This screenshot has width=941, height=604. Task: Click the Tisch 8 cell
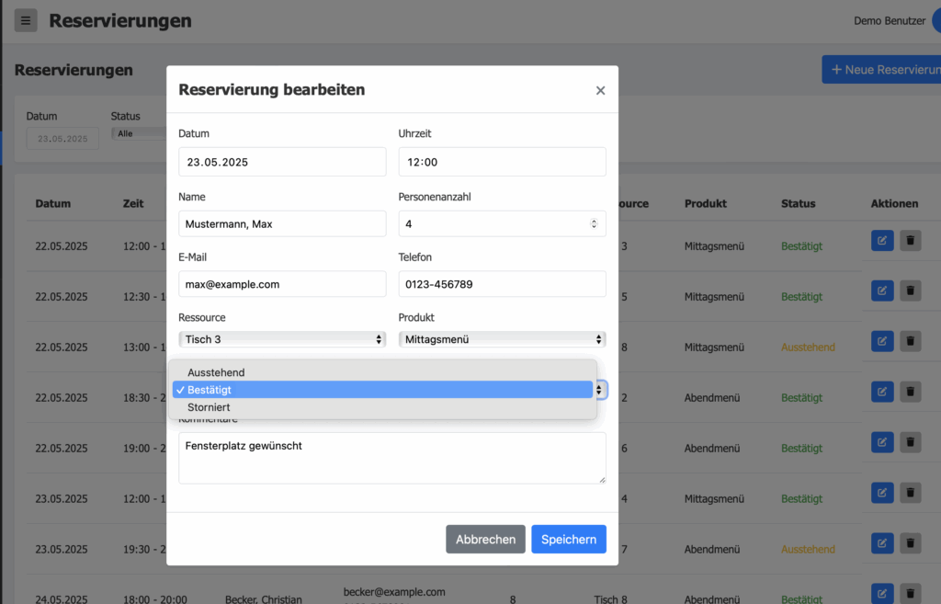[x=610, y=599]
